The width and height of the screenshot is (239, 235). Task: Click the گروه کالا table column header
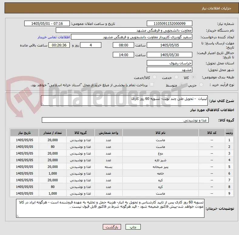point(80,133)
